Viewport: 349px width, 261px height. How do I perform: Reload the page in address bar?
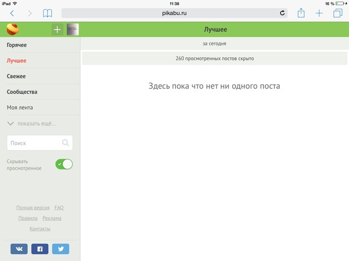tap(283, 13)
